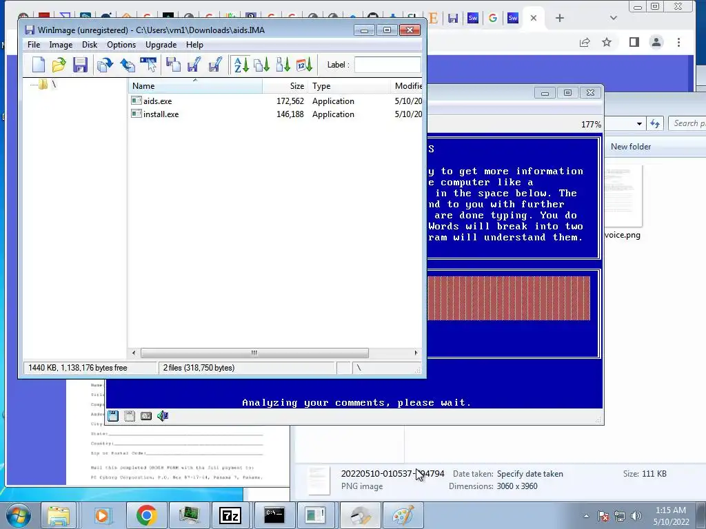
Task: Click the Open image folder icon
Action: (x=59, y=65)
